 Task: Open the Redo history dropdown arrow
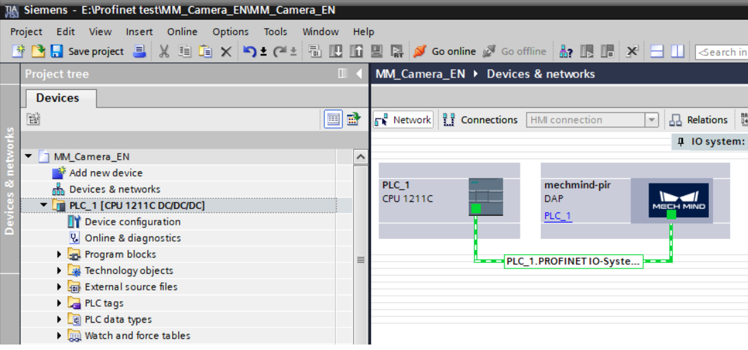[x=293, y=51]
